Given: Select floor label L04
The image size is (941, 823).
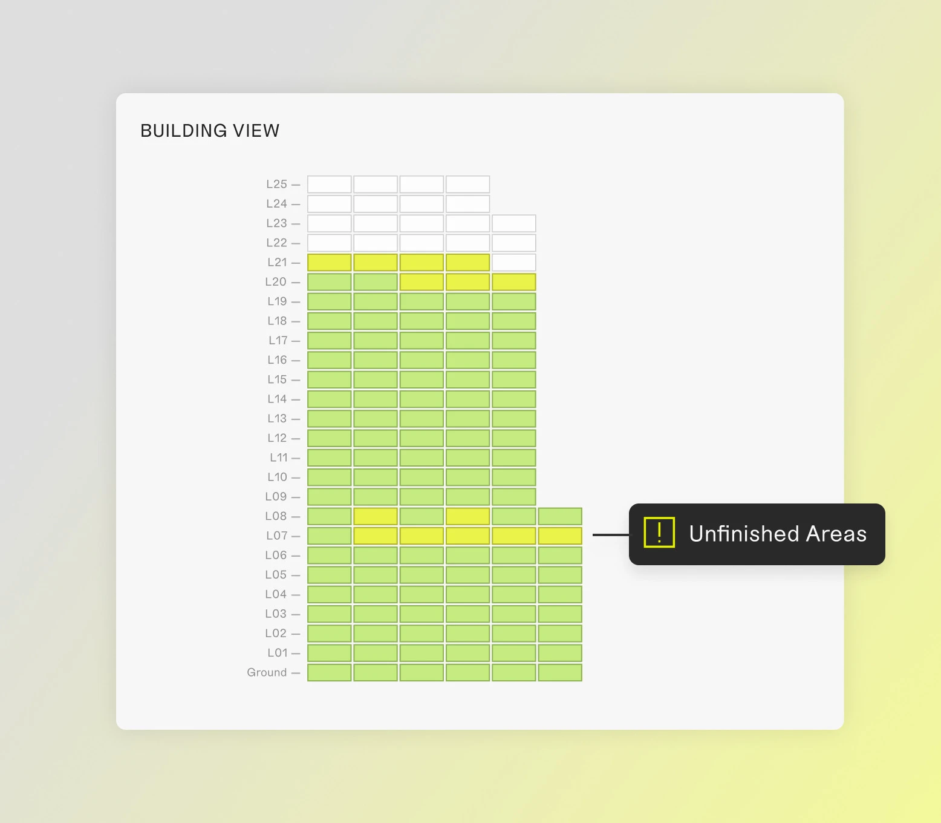Looking at the screenshot, I should tap(276, 594).
